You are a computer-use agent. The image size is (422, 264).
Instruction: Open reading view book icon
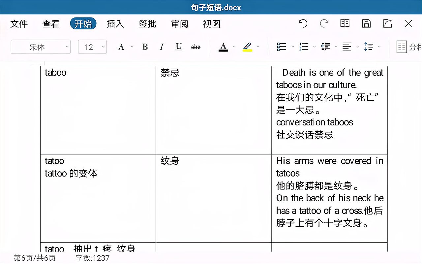pyautogui.click(x=345, y=23)
